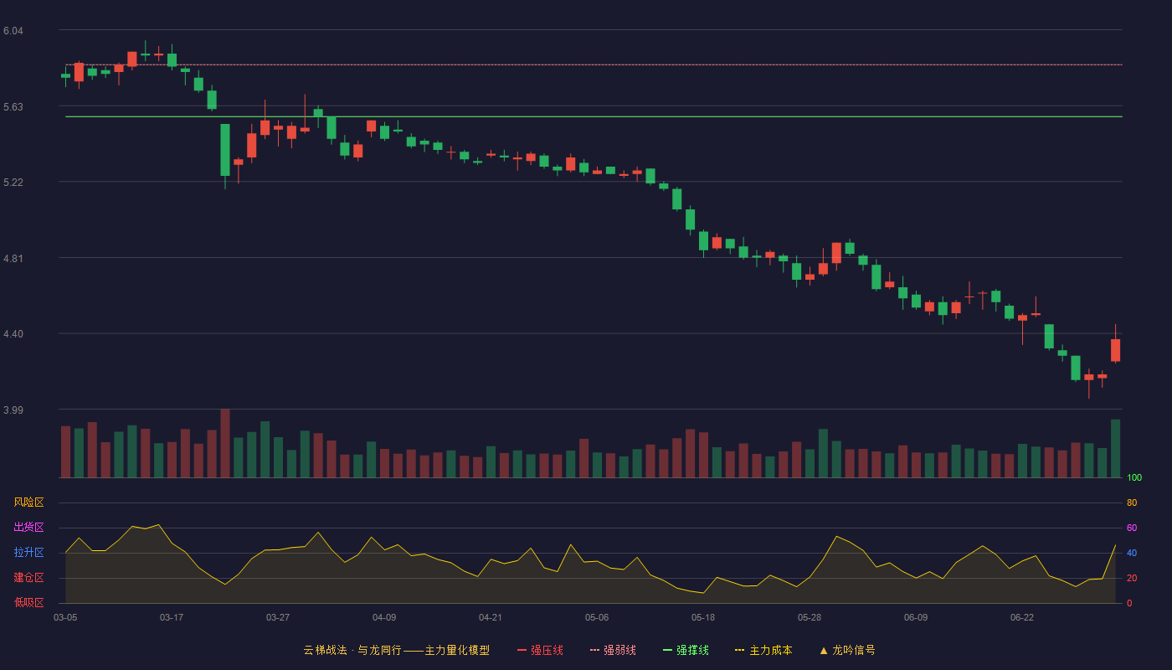Viewport: 1172px width, 670px height.
Task: Click the 60 indicator scale value
Action: click(x=1132, y=528)
